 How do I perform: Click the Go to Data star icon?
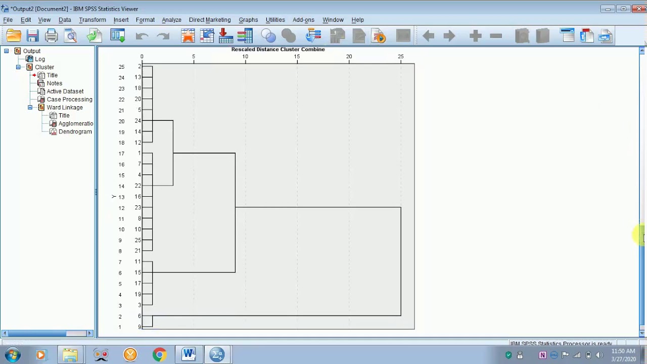point(188,36)
